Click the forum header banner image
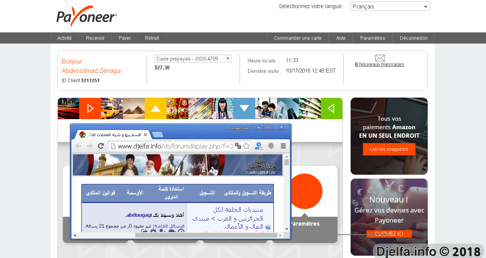This screenshot has height=258, width=486. click(178, 165)
